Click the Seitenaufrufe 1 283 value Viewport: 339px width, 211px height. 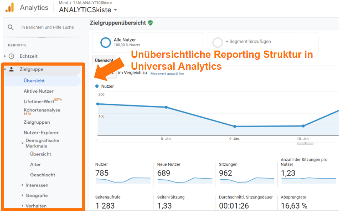105,206
